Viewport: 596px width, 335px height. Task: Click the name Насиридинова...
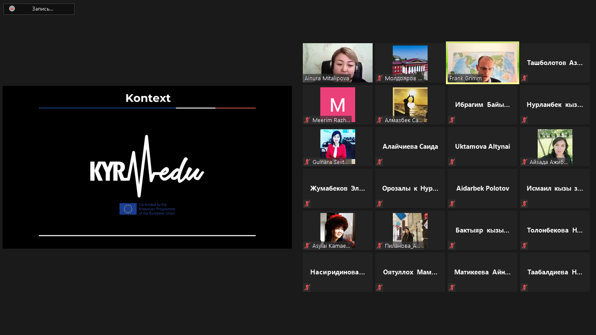(338, 272)
